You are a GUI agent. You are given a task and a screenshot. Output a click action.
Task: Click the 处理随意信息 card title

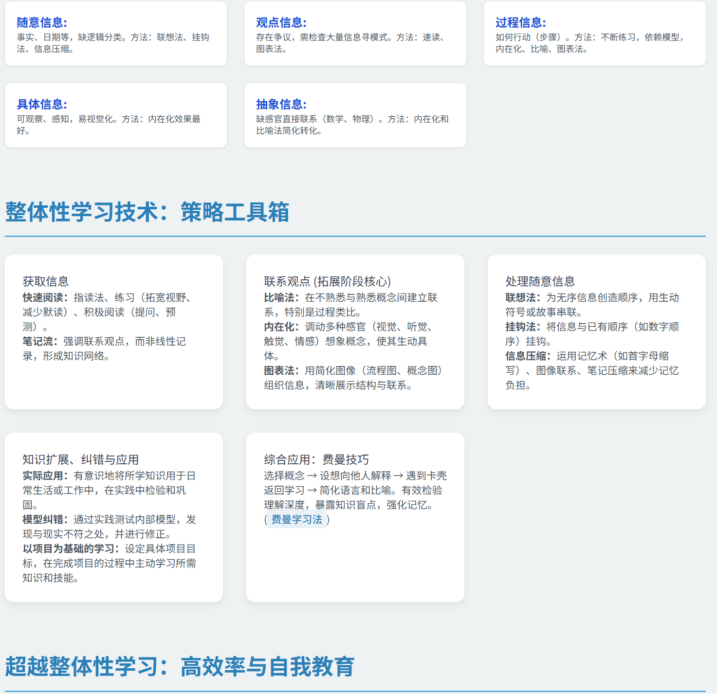click(540, 281)
